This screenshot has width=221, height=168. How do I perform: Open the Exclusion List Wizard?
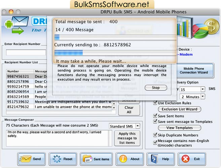180,109
